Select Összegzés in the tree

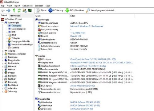[x=16, y=26]
